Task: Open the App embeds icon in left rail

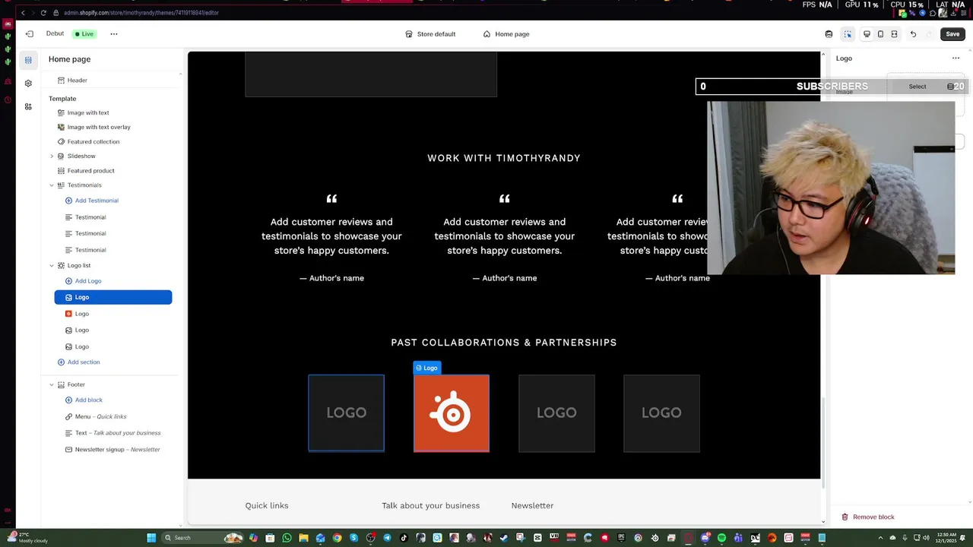Action: coord(28,106)
